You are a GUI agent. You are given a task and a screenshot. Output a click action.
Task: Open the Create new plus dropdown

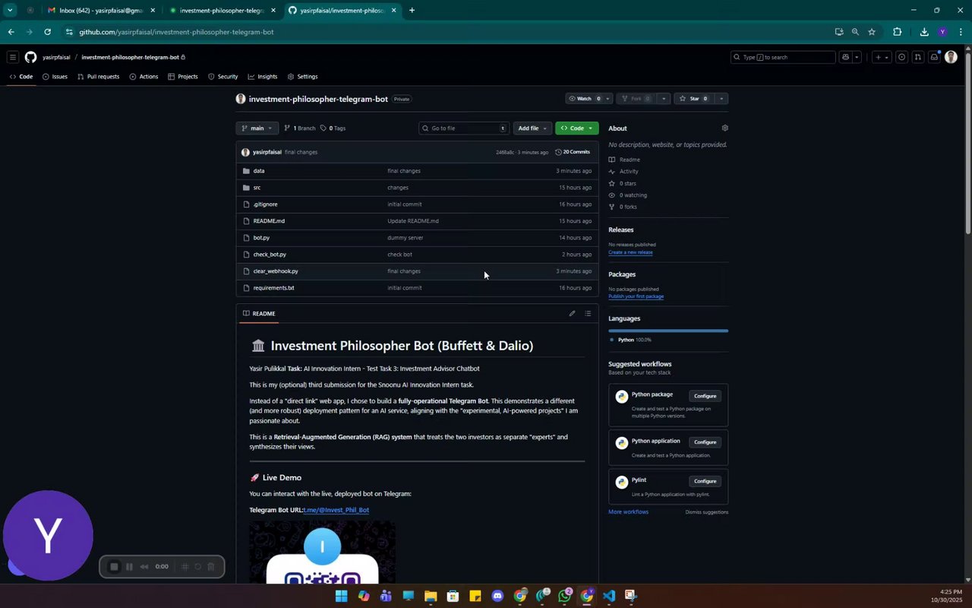click(882, 57)
